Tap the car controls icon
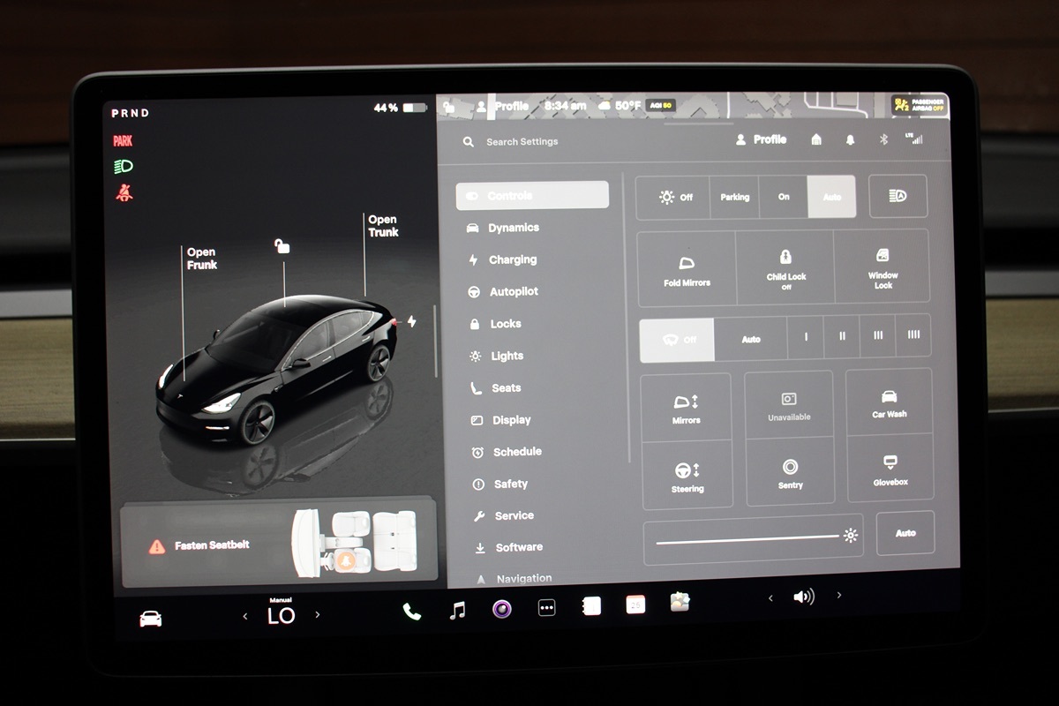Screen dimensions: 1059x706 [x=151, y=619]
